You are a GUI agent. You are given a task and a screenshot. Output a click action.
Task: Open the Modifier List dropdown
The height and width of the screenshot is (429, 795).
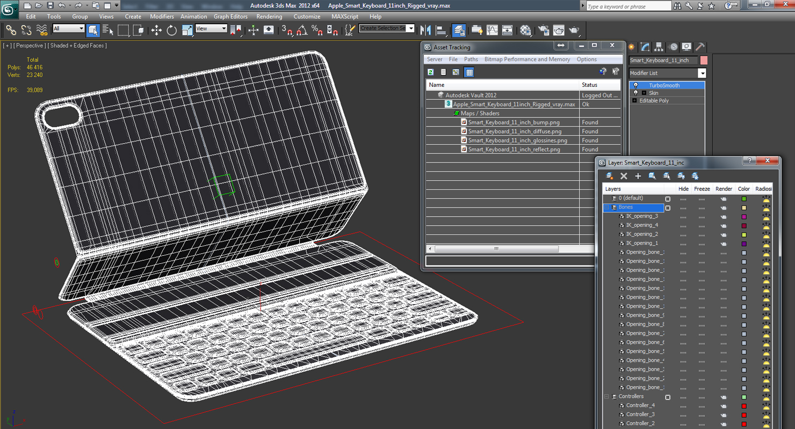click(668, 73)
